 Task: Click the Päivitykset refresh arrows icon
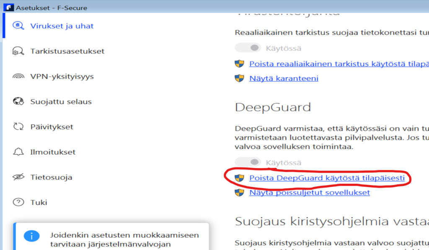click(x=18, y=127)
